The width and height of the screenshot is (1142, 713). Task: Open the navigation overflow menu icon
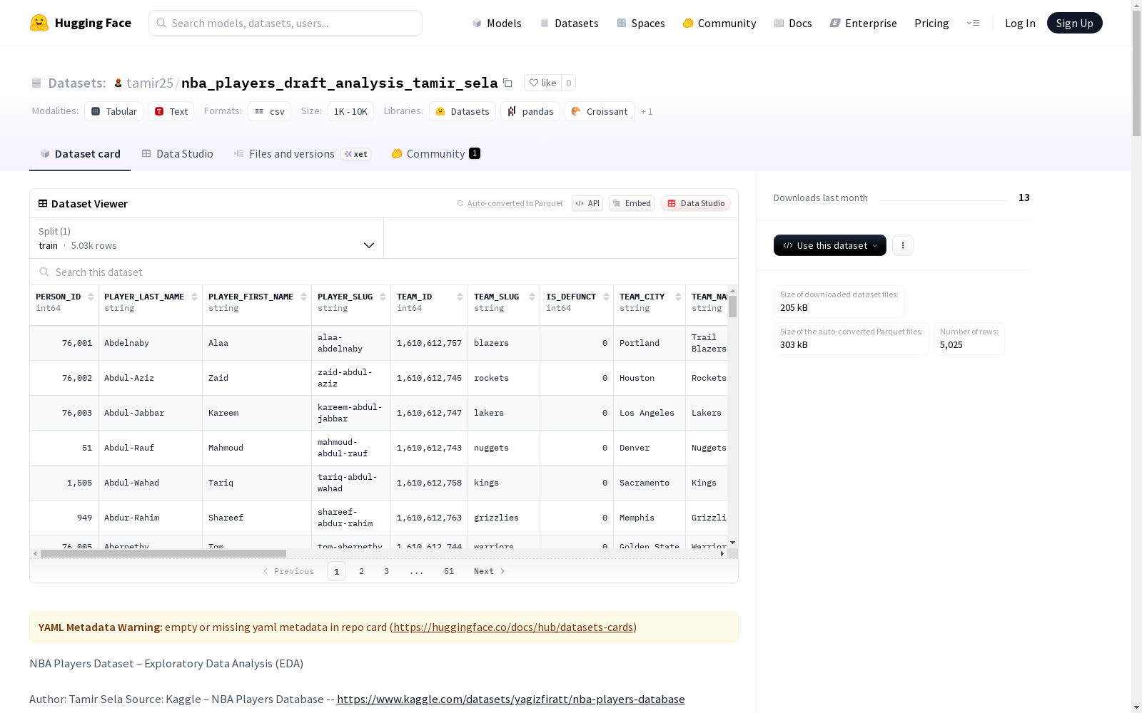973,23
